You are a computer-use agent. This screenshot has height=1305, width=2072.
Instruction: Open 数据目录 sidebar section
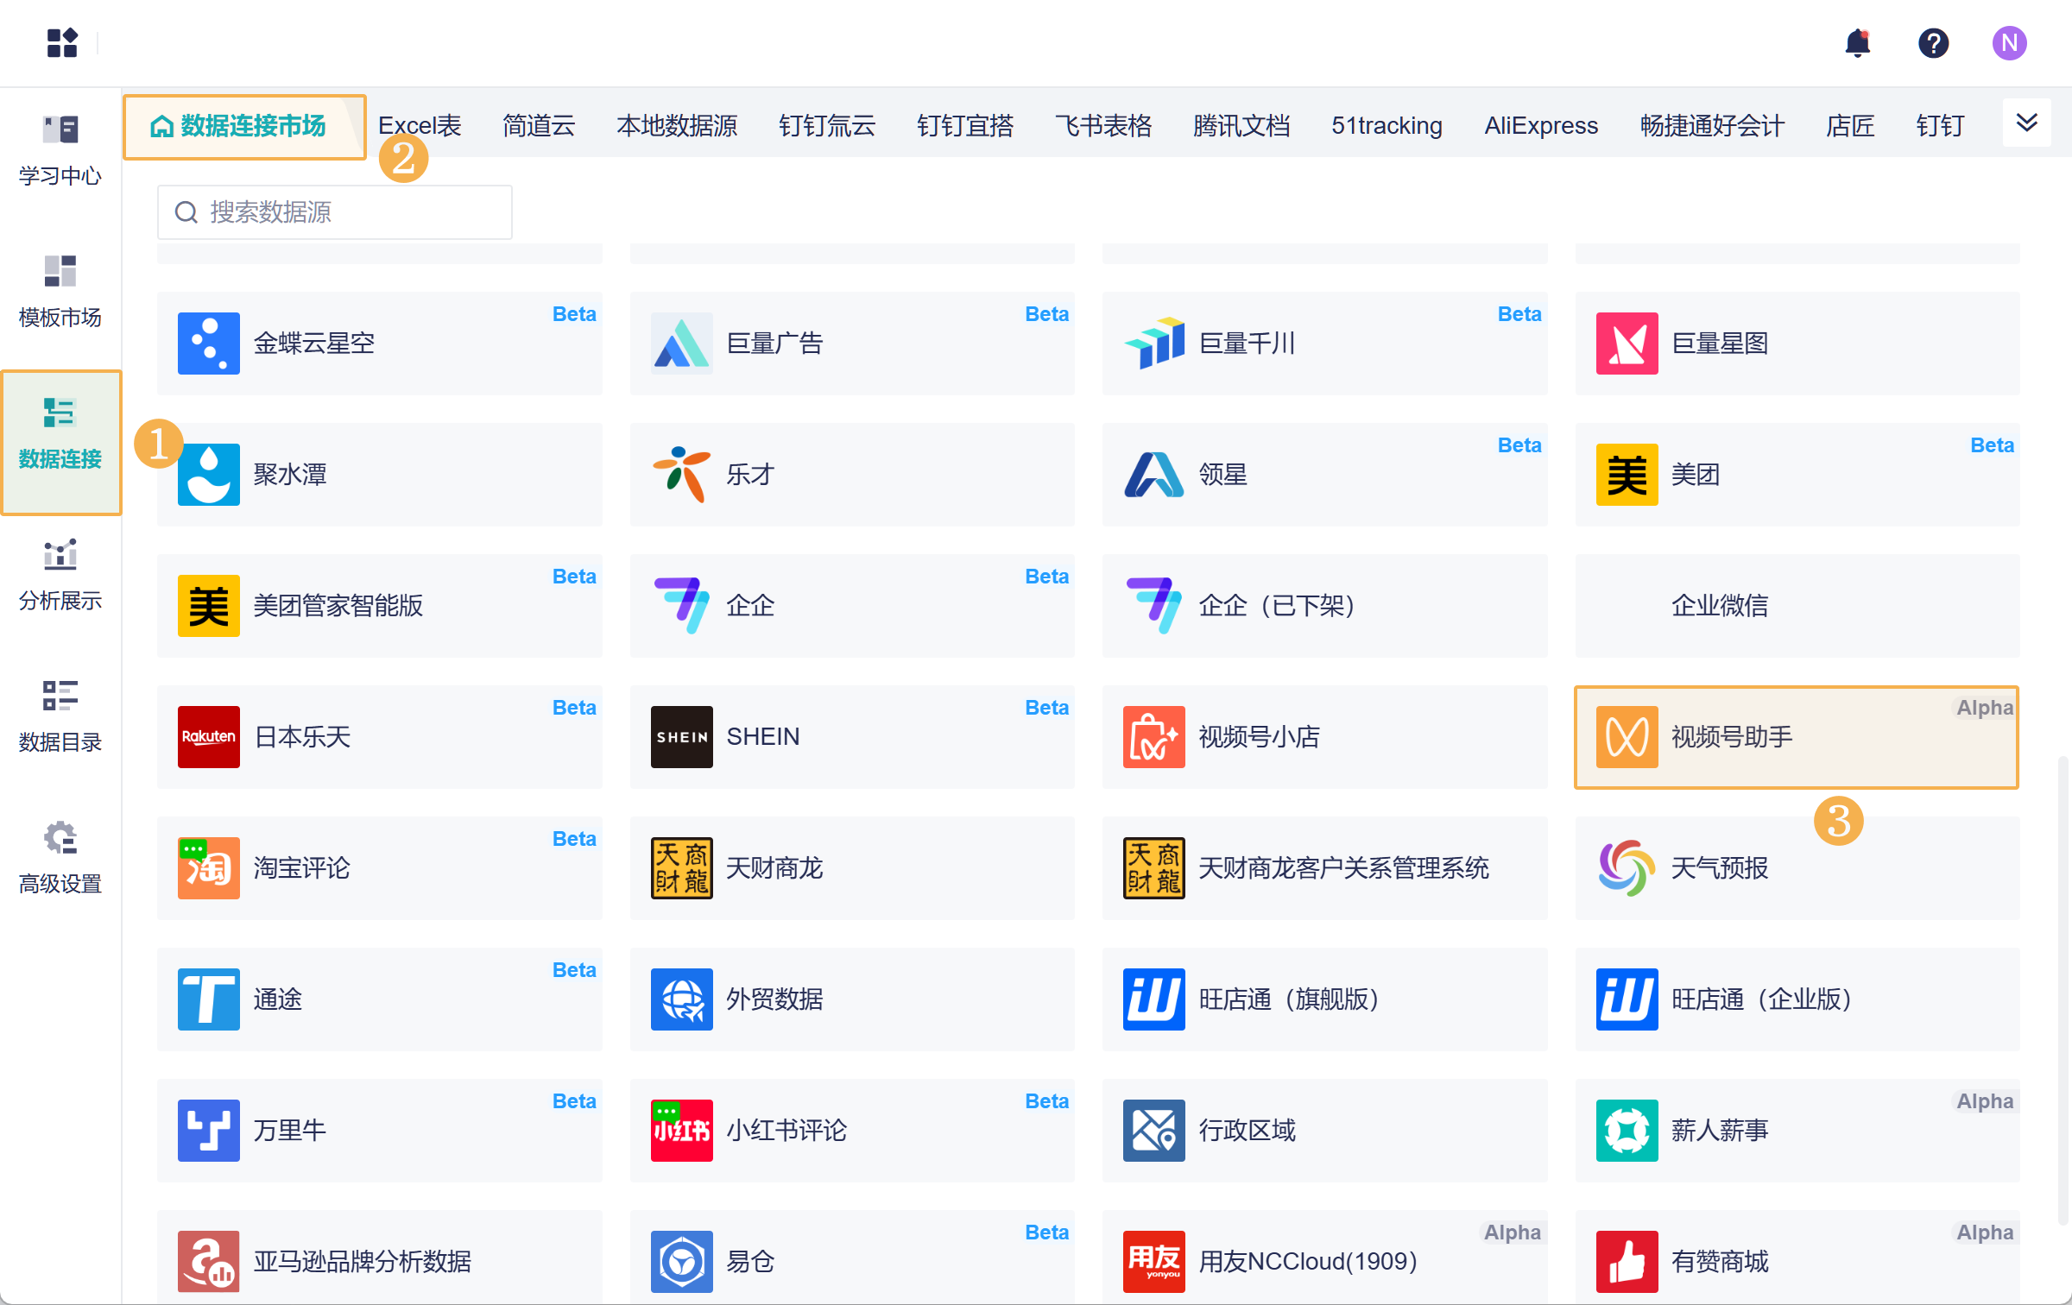pos(60,716)
